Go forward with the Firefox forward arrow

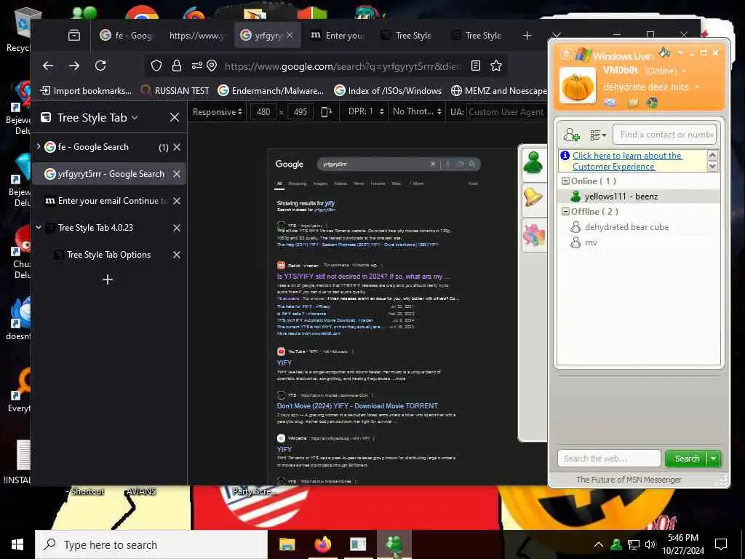coord(74,66)
